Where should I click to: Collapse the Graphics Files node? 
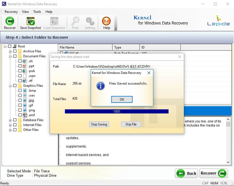[x=10, y=86]
